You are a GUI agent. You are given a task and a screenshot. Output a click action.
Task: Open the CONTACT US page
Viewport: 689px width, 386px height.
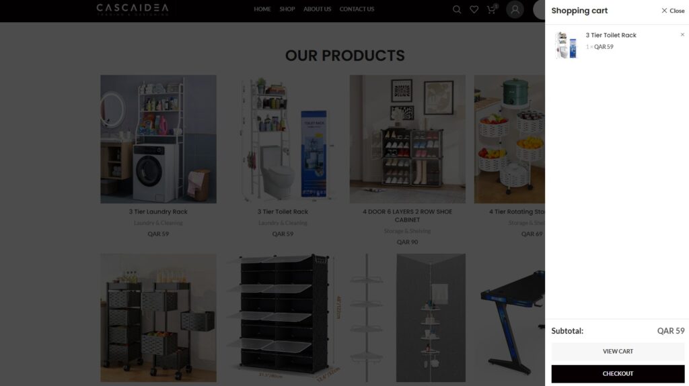[357, 9]
